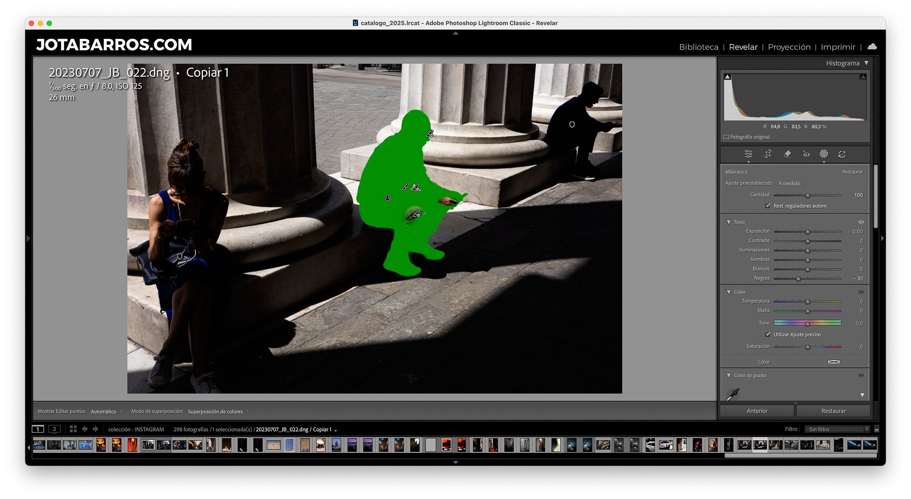Collapse the Color panel section

[x=729, y=292]
